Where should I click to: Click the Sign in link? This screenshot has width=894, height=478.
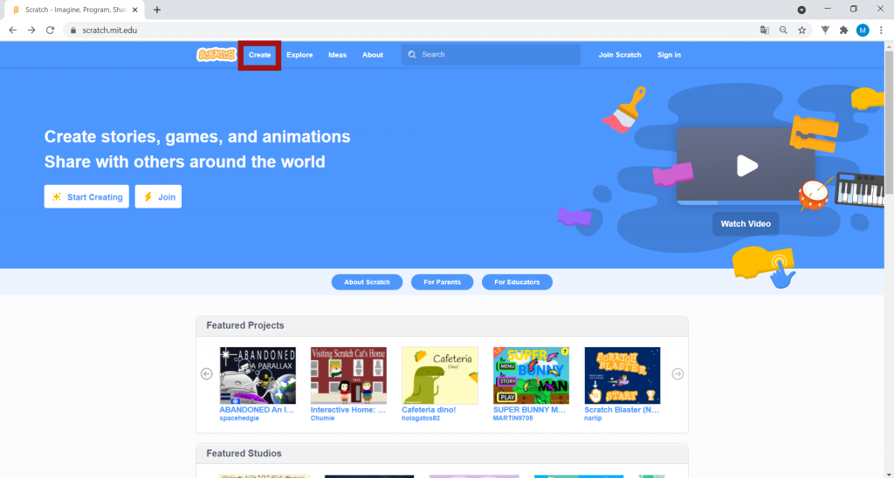pyautogui.click(x=669, y=55)
